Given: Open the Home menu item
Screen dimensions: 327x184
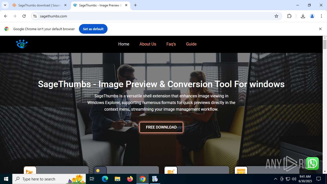Looking at the screenshot, I should pos(124,44).
